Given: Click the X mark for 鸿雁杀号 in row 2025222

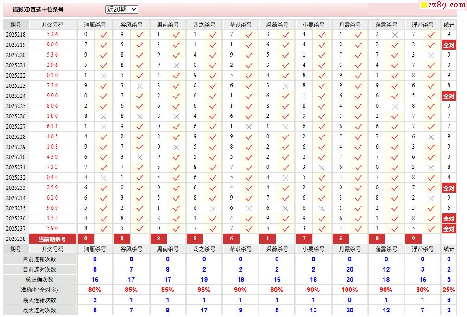Looking at the screenshot, I should (x=103, y=76).
